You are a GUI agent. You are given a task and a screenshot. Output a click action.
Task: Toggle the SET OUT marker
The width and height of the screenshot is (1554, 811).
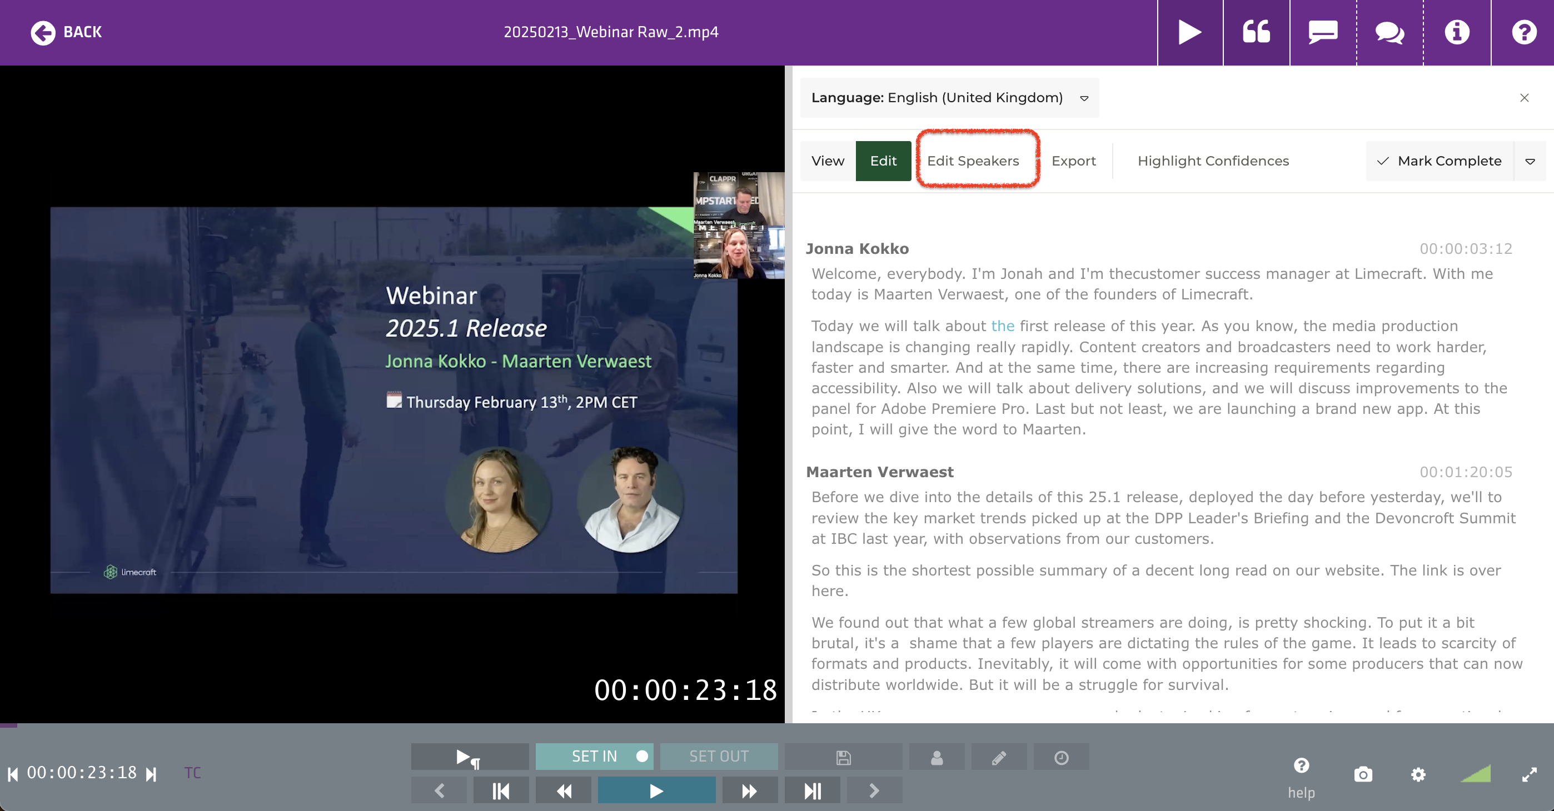719,756
